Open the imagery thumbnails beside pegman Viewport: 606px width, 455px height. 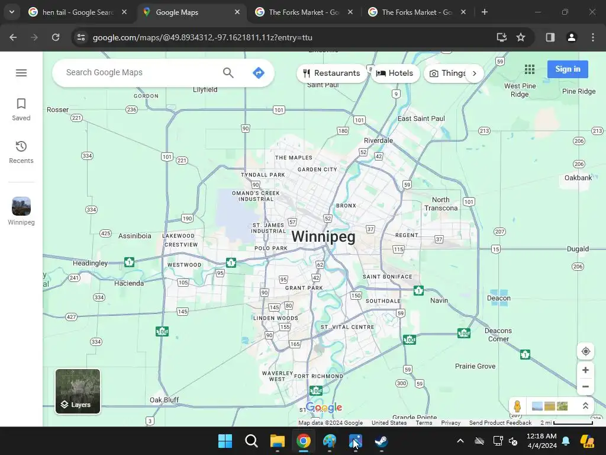tap(550, 406)
